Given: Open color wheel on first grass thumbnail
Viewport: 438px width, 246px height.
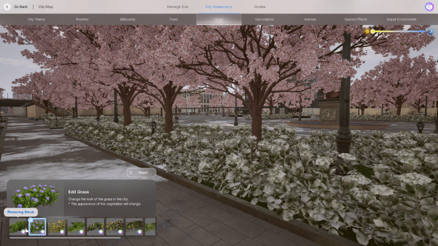Looking at the screenshot, I should [x=23, y=231].
